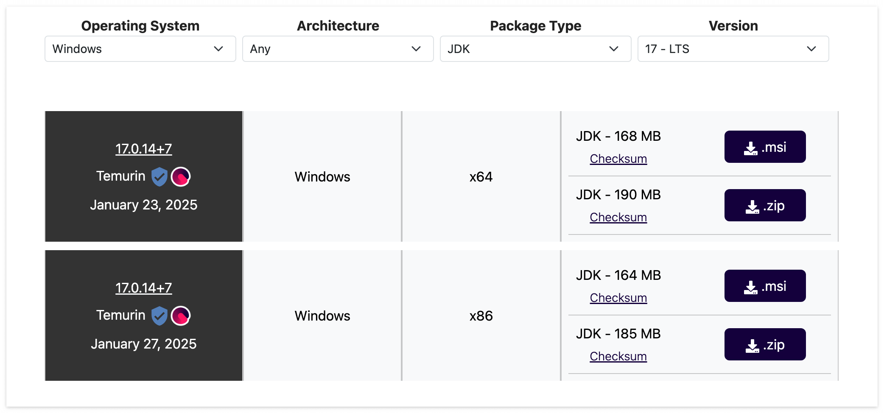Click the Version heading

(x=733, y=26)
